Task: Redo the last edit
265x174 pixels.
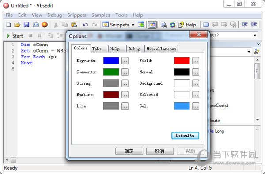Action: click(x=95, y=25)
